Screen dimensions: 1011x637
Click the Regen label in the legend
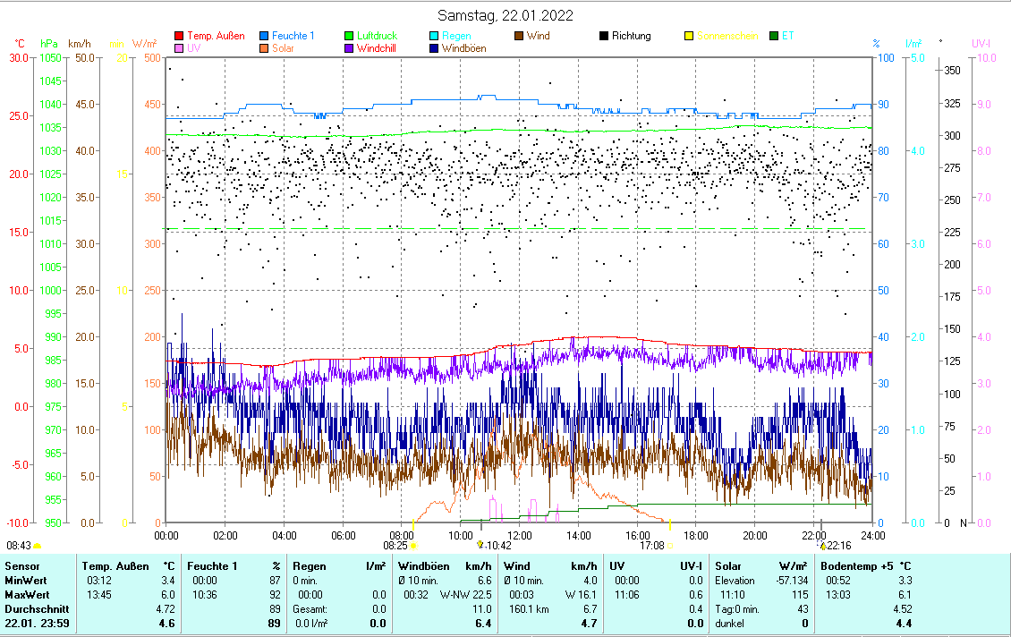pos(456,37)
